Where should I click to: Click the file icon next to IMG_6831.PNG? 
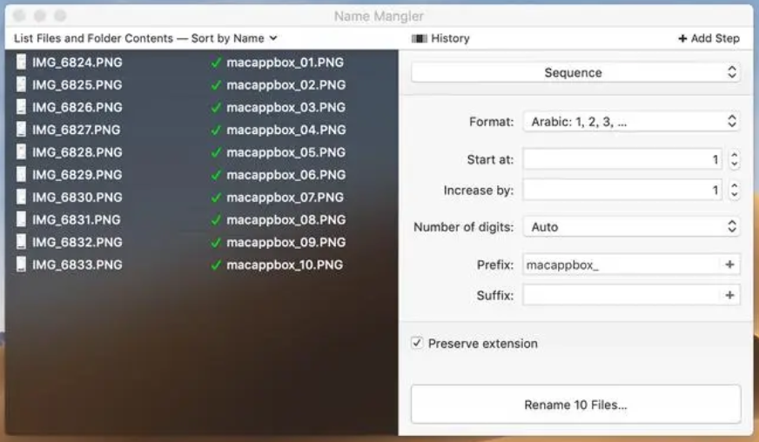[21, 219]
